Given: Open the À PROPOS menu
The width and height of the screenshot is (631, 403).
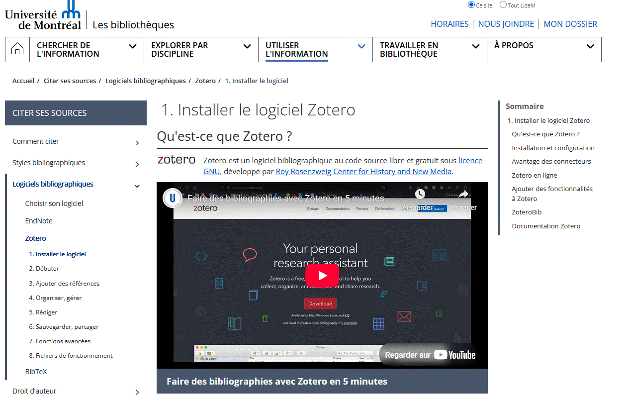Looking at the screenshot, I should 514,45.
